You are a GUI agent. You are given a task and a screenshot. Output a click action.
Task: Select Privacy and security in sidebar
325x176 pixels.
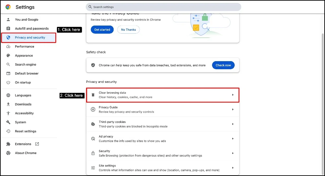point(29,38)
